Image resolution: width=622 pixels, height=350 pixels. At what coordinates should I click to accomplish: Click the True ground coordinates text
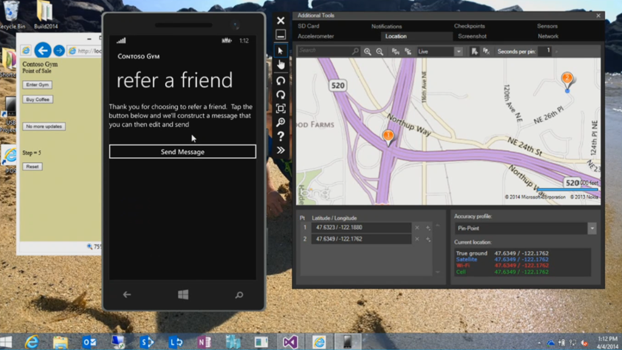tap(521, 253)
